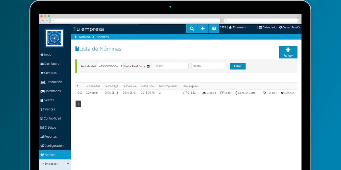Viewport: 341px width, 170px height.
Task: Open Dashboard from the sidebar
Action: 50,64
